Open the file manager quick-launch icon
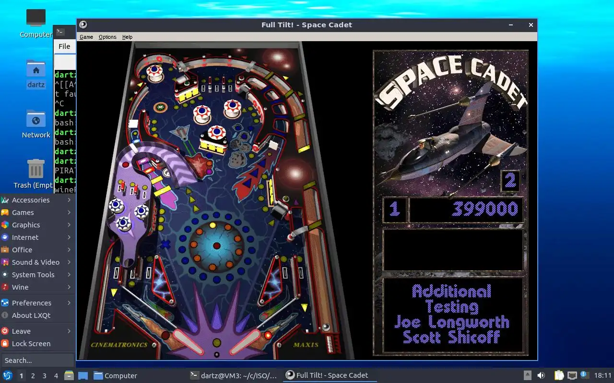Screen dimensions: 614x383 click(69, 376)
